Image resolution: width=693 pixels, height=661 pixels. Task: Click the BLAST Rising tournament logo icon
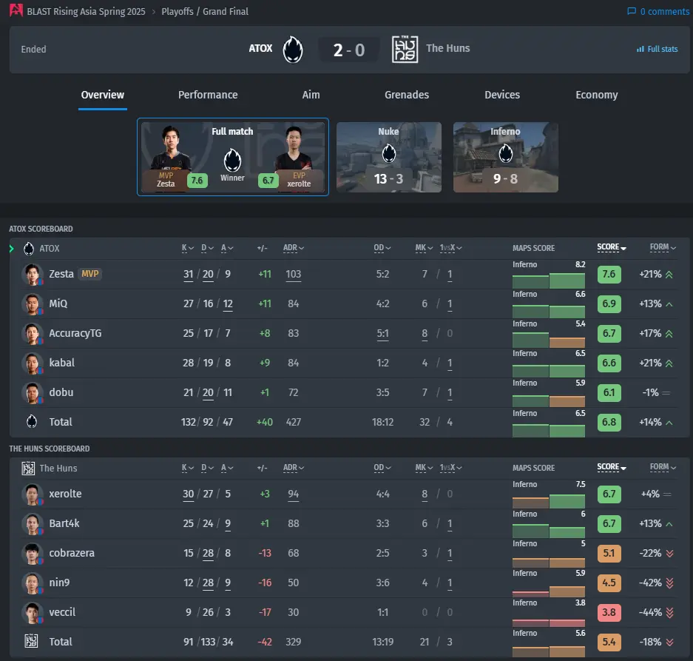[x=16, y=10]
